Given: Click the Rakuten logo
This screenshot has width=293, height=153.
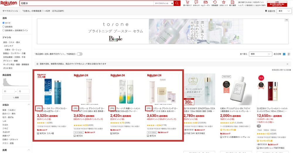Looking at the screenshot, I should [x=8, y=3].
